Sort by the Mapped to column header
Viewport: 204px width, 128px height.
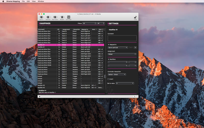coord(86,29)
